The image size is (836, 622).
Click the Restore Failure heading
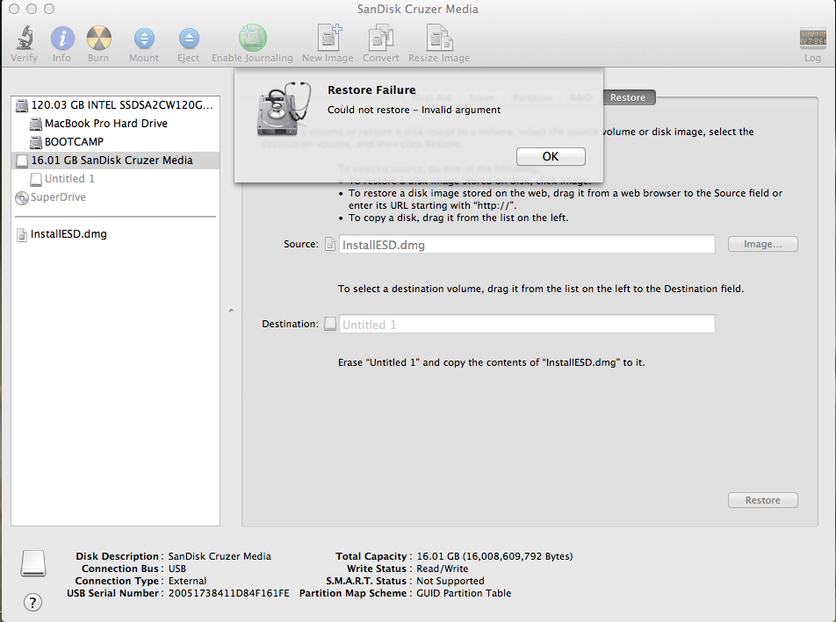tap(371, 90)
